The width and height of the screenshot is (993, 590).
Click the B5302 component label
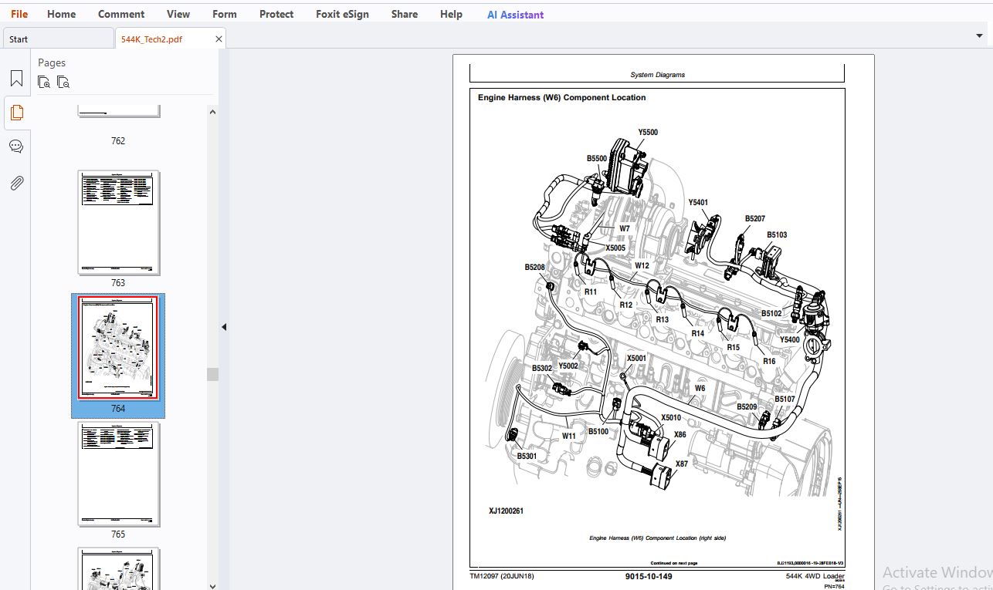pyautogui.click(x=542, y=369)
